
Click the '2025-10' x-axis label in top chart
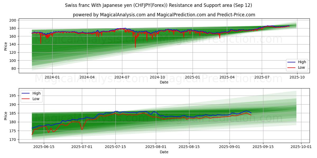[x=297, y=77]
